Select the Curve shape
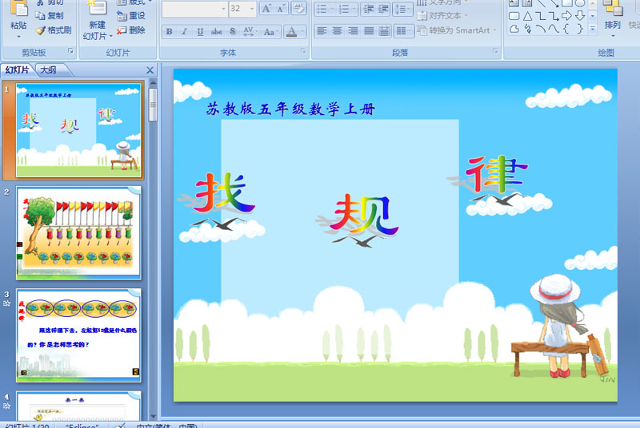This screenshot has height=428, width=640. pos(554,29)
